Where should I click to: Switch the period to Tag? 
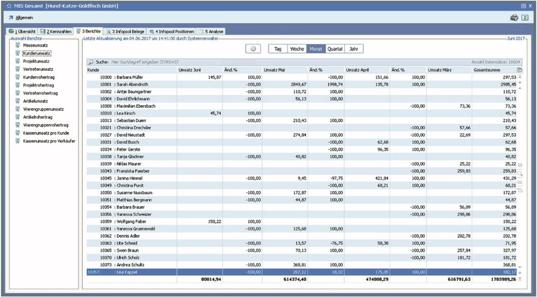click(278, 49)
